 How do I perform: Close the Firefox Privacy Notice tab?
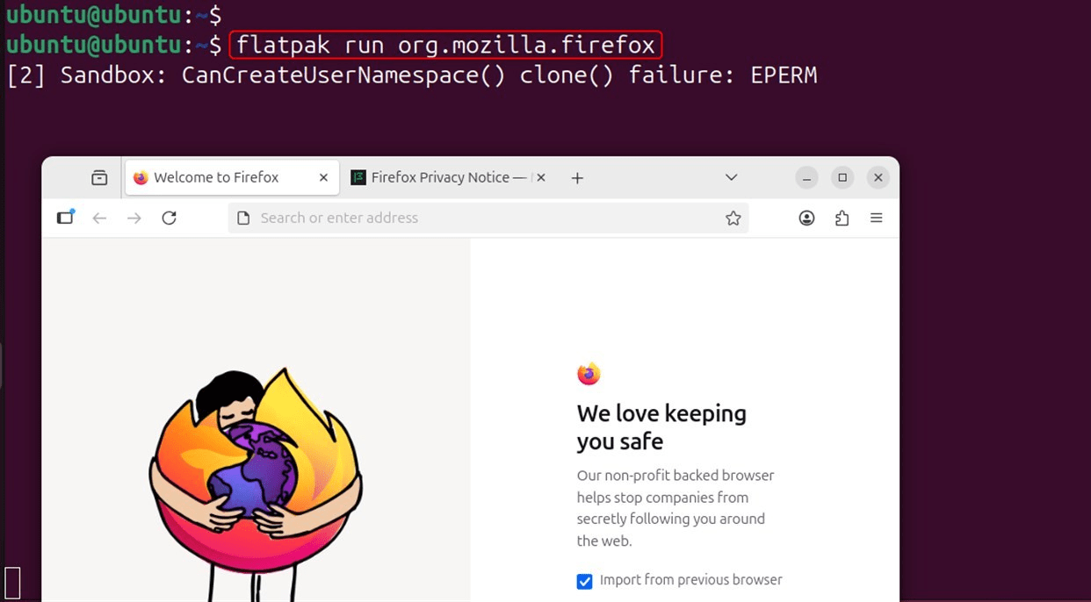[x=541, y=177]
